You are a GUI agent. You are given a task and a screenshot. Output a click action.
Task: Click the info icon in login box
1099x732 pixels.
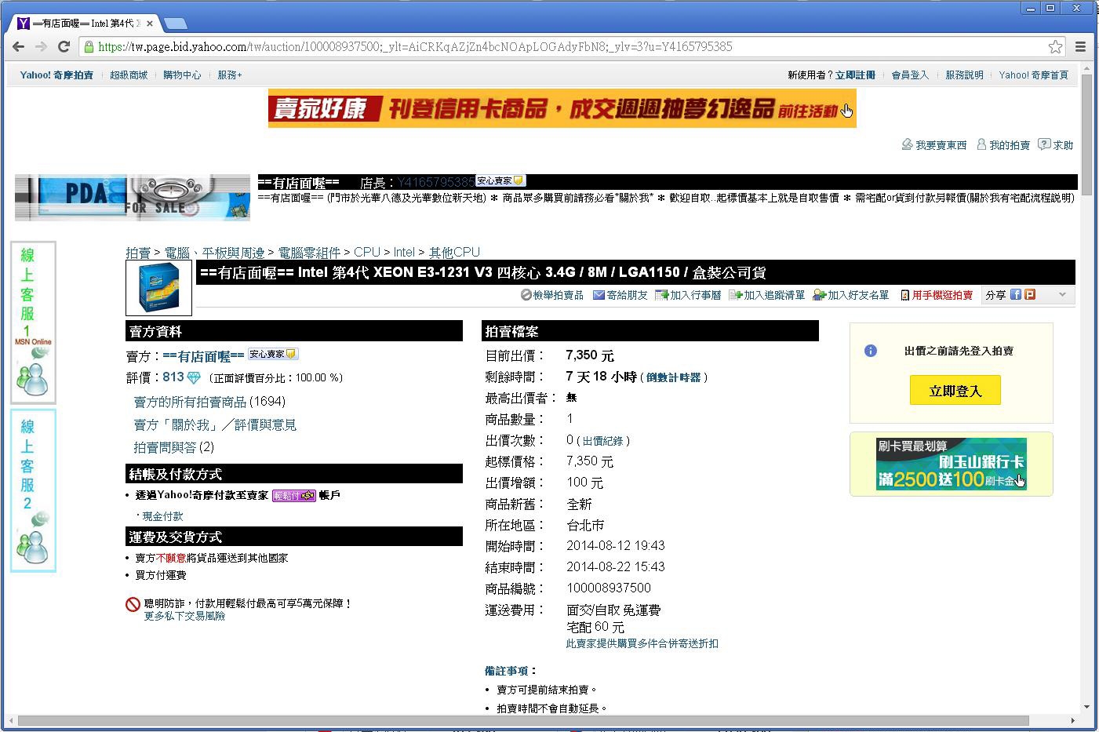[871, 351]
